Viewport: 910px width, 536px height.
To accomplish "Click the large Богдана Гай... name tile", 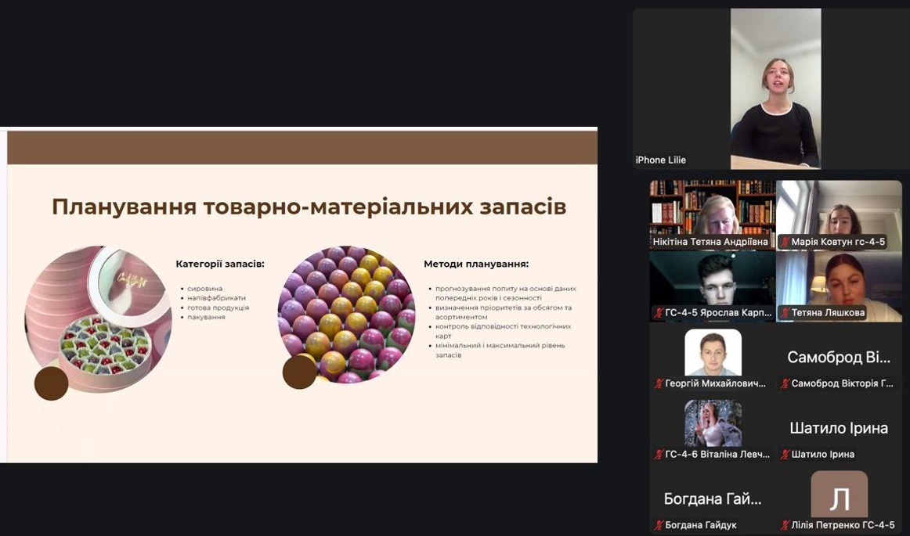I will (x=713, y=499).
